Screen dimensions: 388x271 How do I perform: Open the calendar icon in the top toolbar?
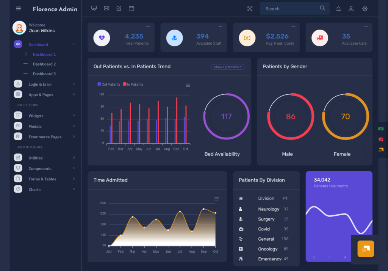click(x=131, y=8)
